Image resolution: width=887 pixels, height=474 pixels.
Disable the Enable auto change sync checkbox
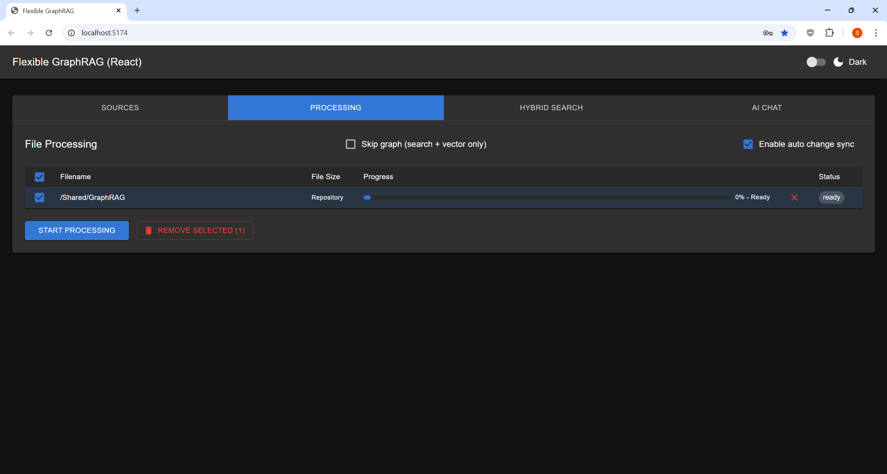[748, 144]
